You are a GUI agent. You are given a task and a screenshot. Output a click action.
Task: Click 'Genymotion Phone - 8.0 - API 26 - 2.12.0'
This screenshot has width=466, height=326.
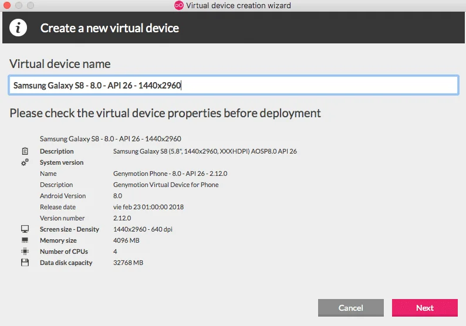click(170, 174)
